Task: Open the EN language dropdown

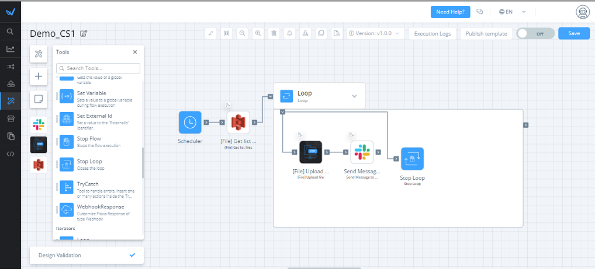Action: (513, 12)
